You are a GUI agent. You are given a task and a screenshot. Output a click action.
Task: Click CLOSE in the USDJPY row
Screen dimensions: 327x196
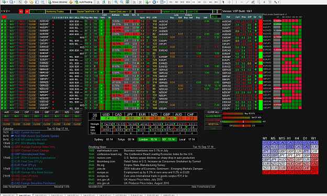(32, 108)
